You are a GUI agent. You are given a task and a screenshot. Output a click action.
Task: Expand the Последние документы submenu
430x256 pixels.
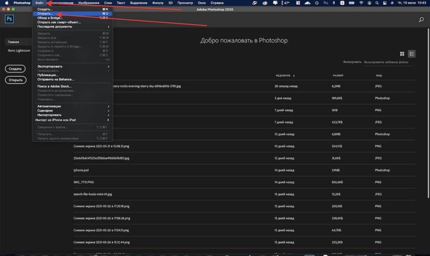[x=72, y=26]
